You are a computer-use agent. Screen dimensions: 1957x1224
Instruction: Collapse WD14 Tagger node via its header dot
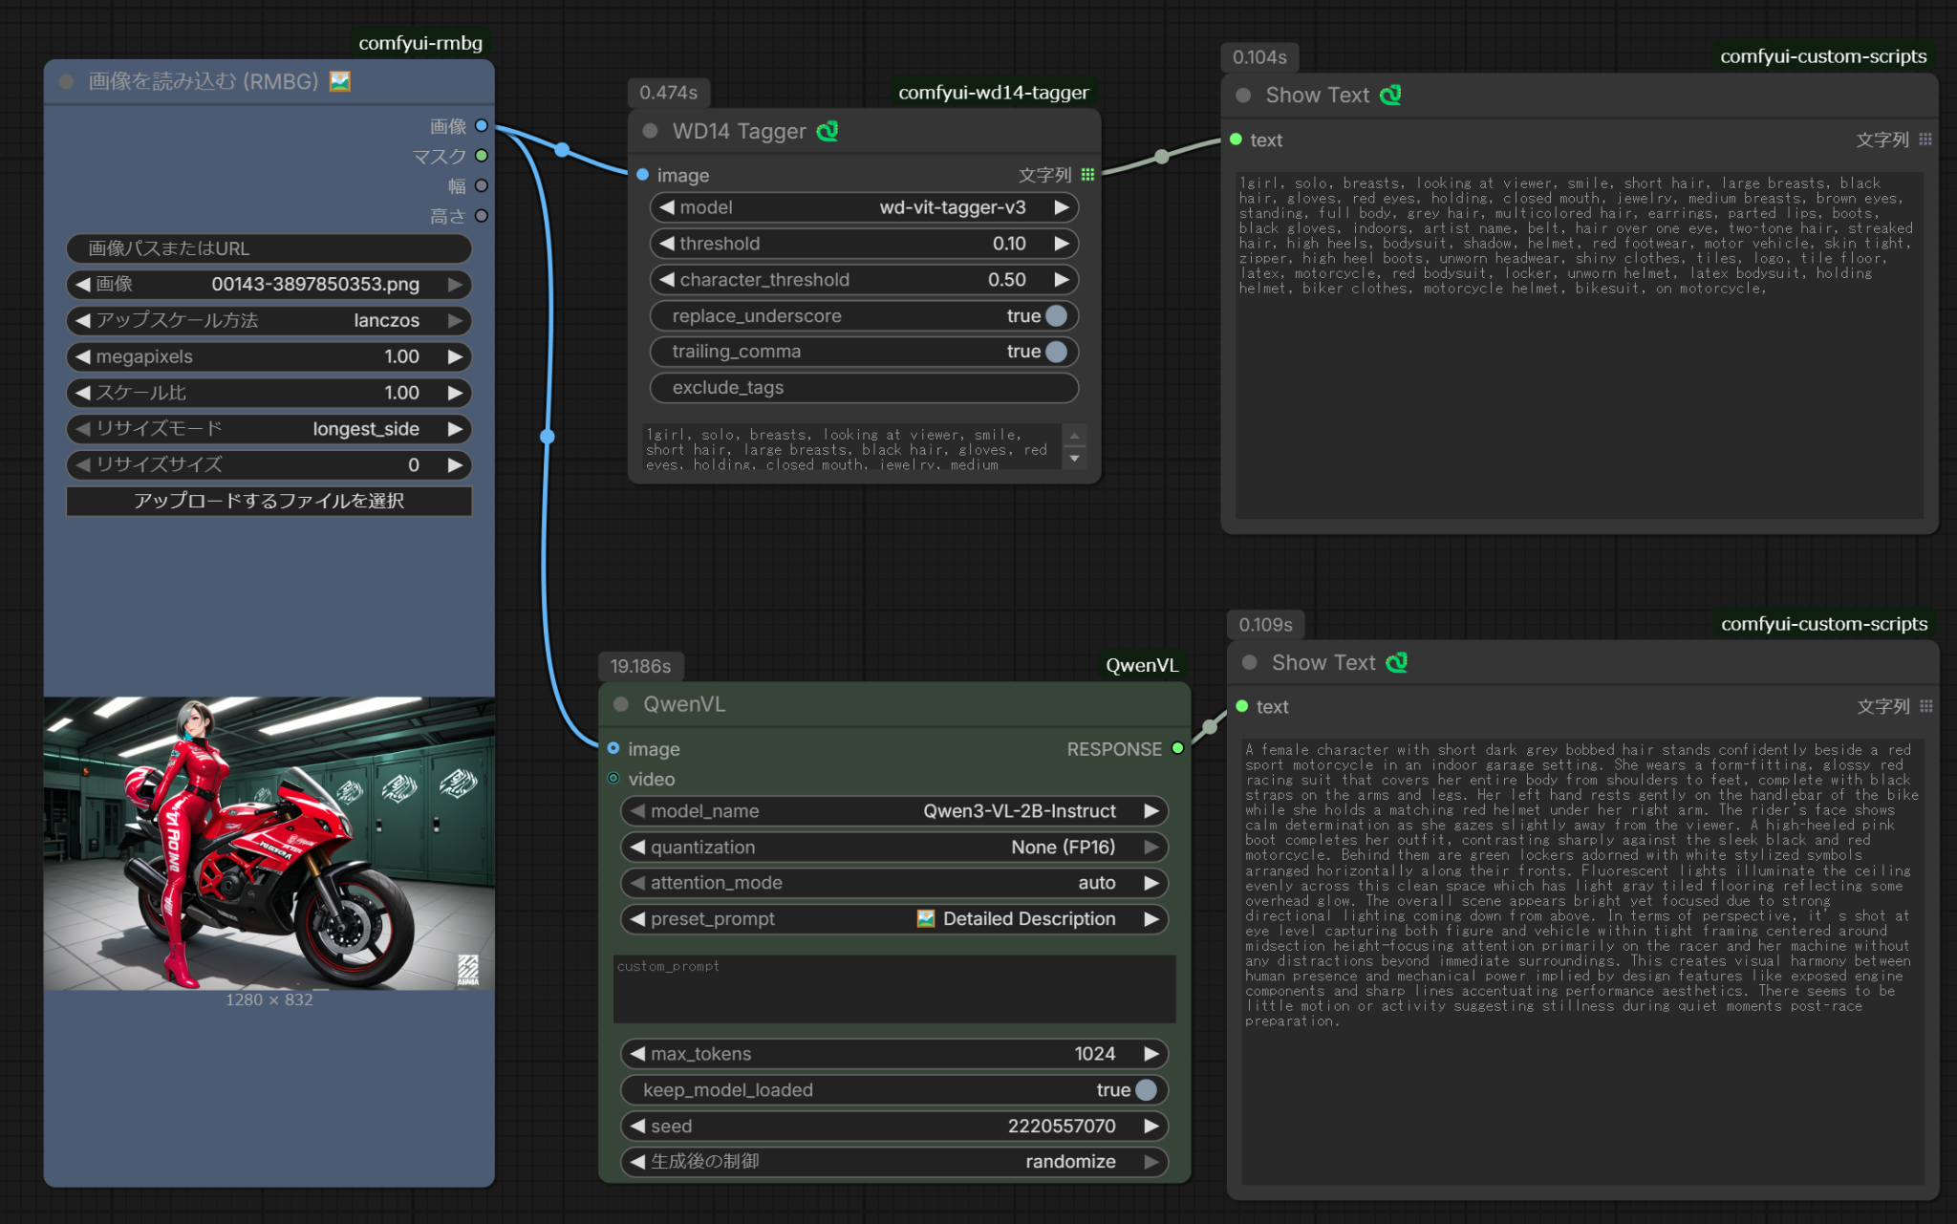click(x=650, y=131)
